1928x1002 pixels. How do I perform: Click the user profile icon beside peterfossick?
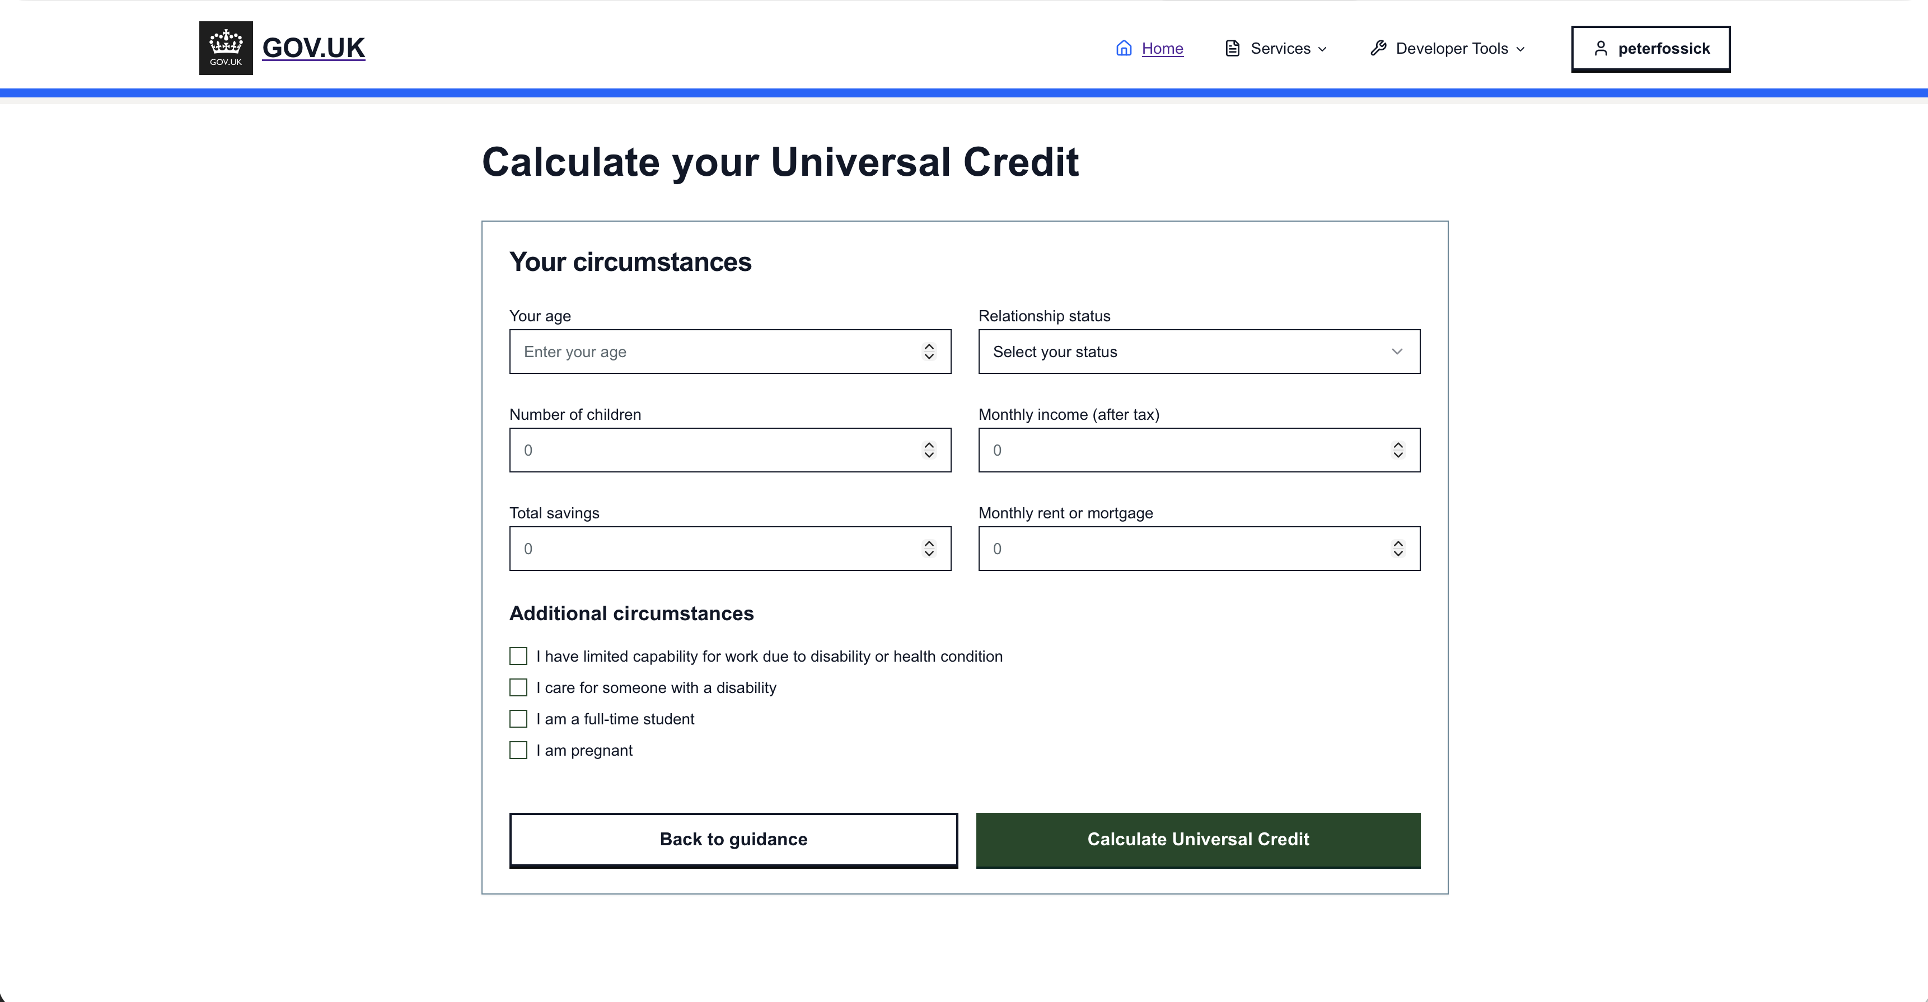1600,49
